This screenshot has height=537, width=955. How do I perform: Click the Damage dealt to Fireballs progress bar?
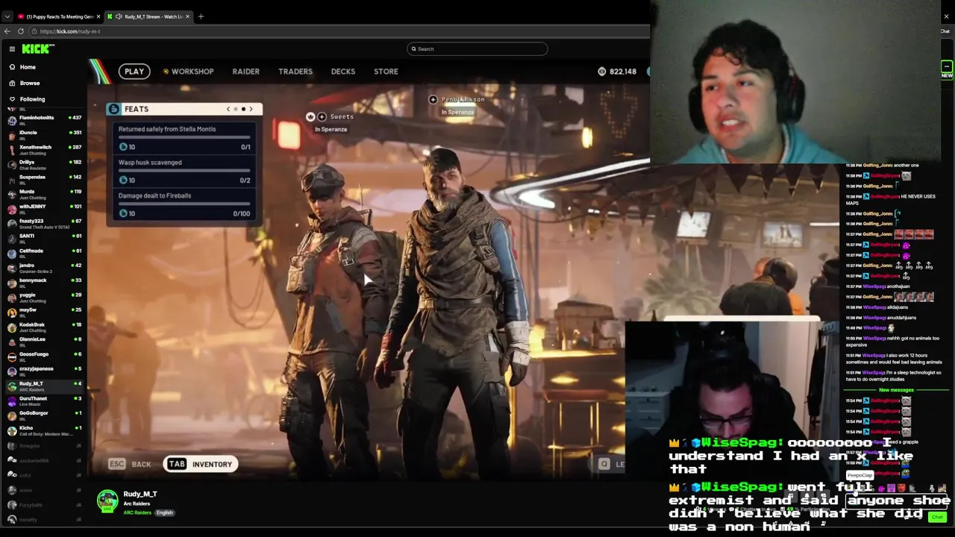coord(184,204)
